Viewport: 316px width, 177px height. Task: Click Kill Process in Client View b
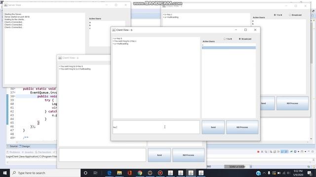click(x=242, y=127)
